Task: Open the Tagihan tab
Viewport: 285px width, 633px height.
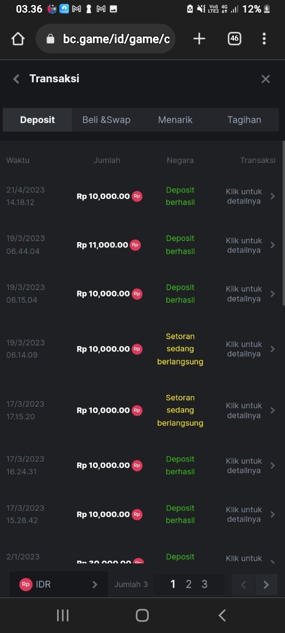Action: (x=244, y=120)
